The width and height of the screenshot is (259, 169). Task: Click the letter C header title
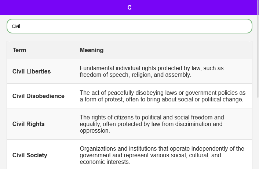point(129,7)
